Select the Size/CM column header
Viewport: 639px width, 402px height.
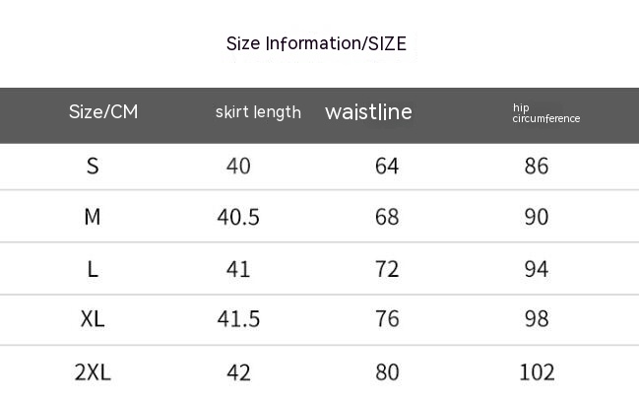point(103,111)
